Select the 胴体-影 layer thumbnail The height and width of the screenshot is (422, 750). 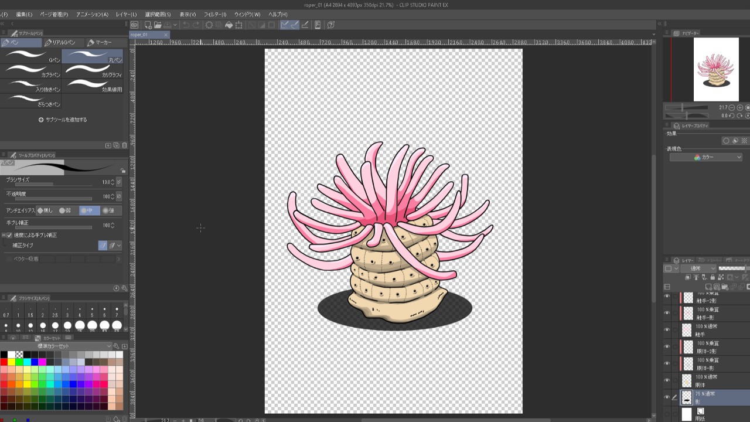click(688, 364)
